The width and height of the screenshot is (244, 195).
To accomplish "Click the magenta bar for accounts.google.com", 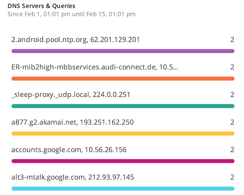I will [x=123, y=161].
